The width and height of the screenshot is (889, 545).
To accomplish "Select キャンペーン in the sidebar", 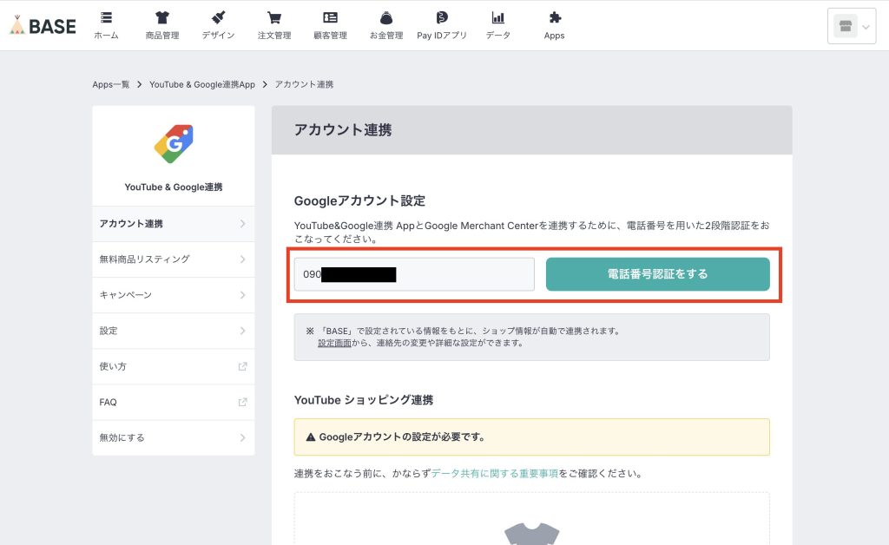I will point(174,295).
